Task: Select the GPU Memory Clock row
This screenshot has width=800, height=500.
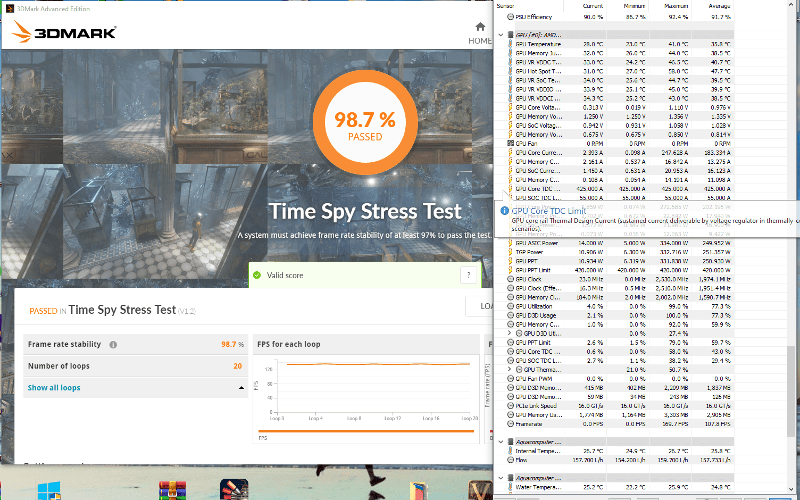Action: 614,297
